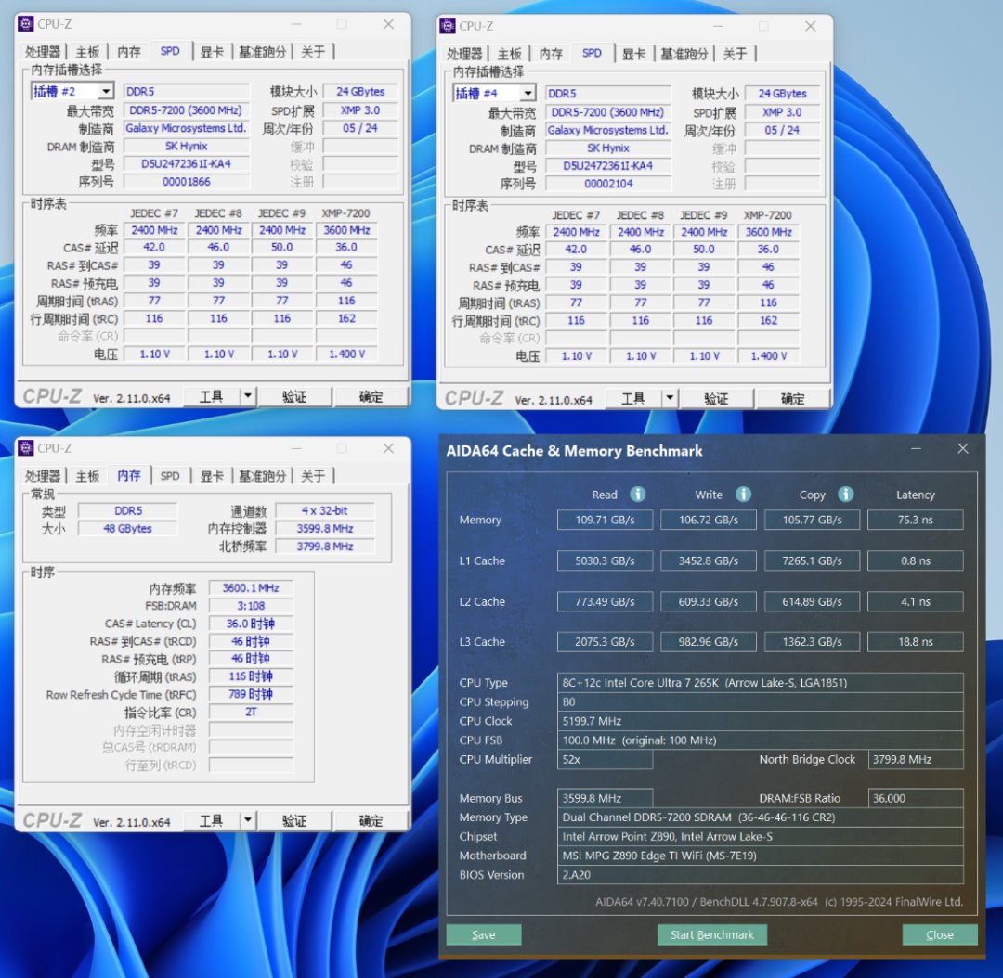Open 显卡 tab in slot #4 window
The image size is (1003, 978).
click(634, 54)
